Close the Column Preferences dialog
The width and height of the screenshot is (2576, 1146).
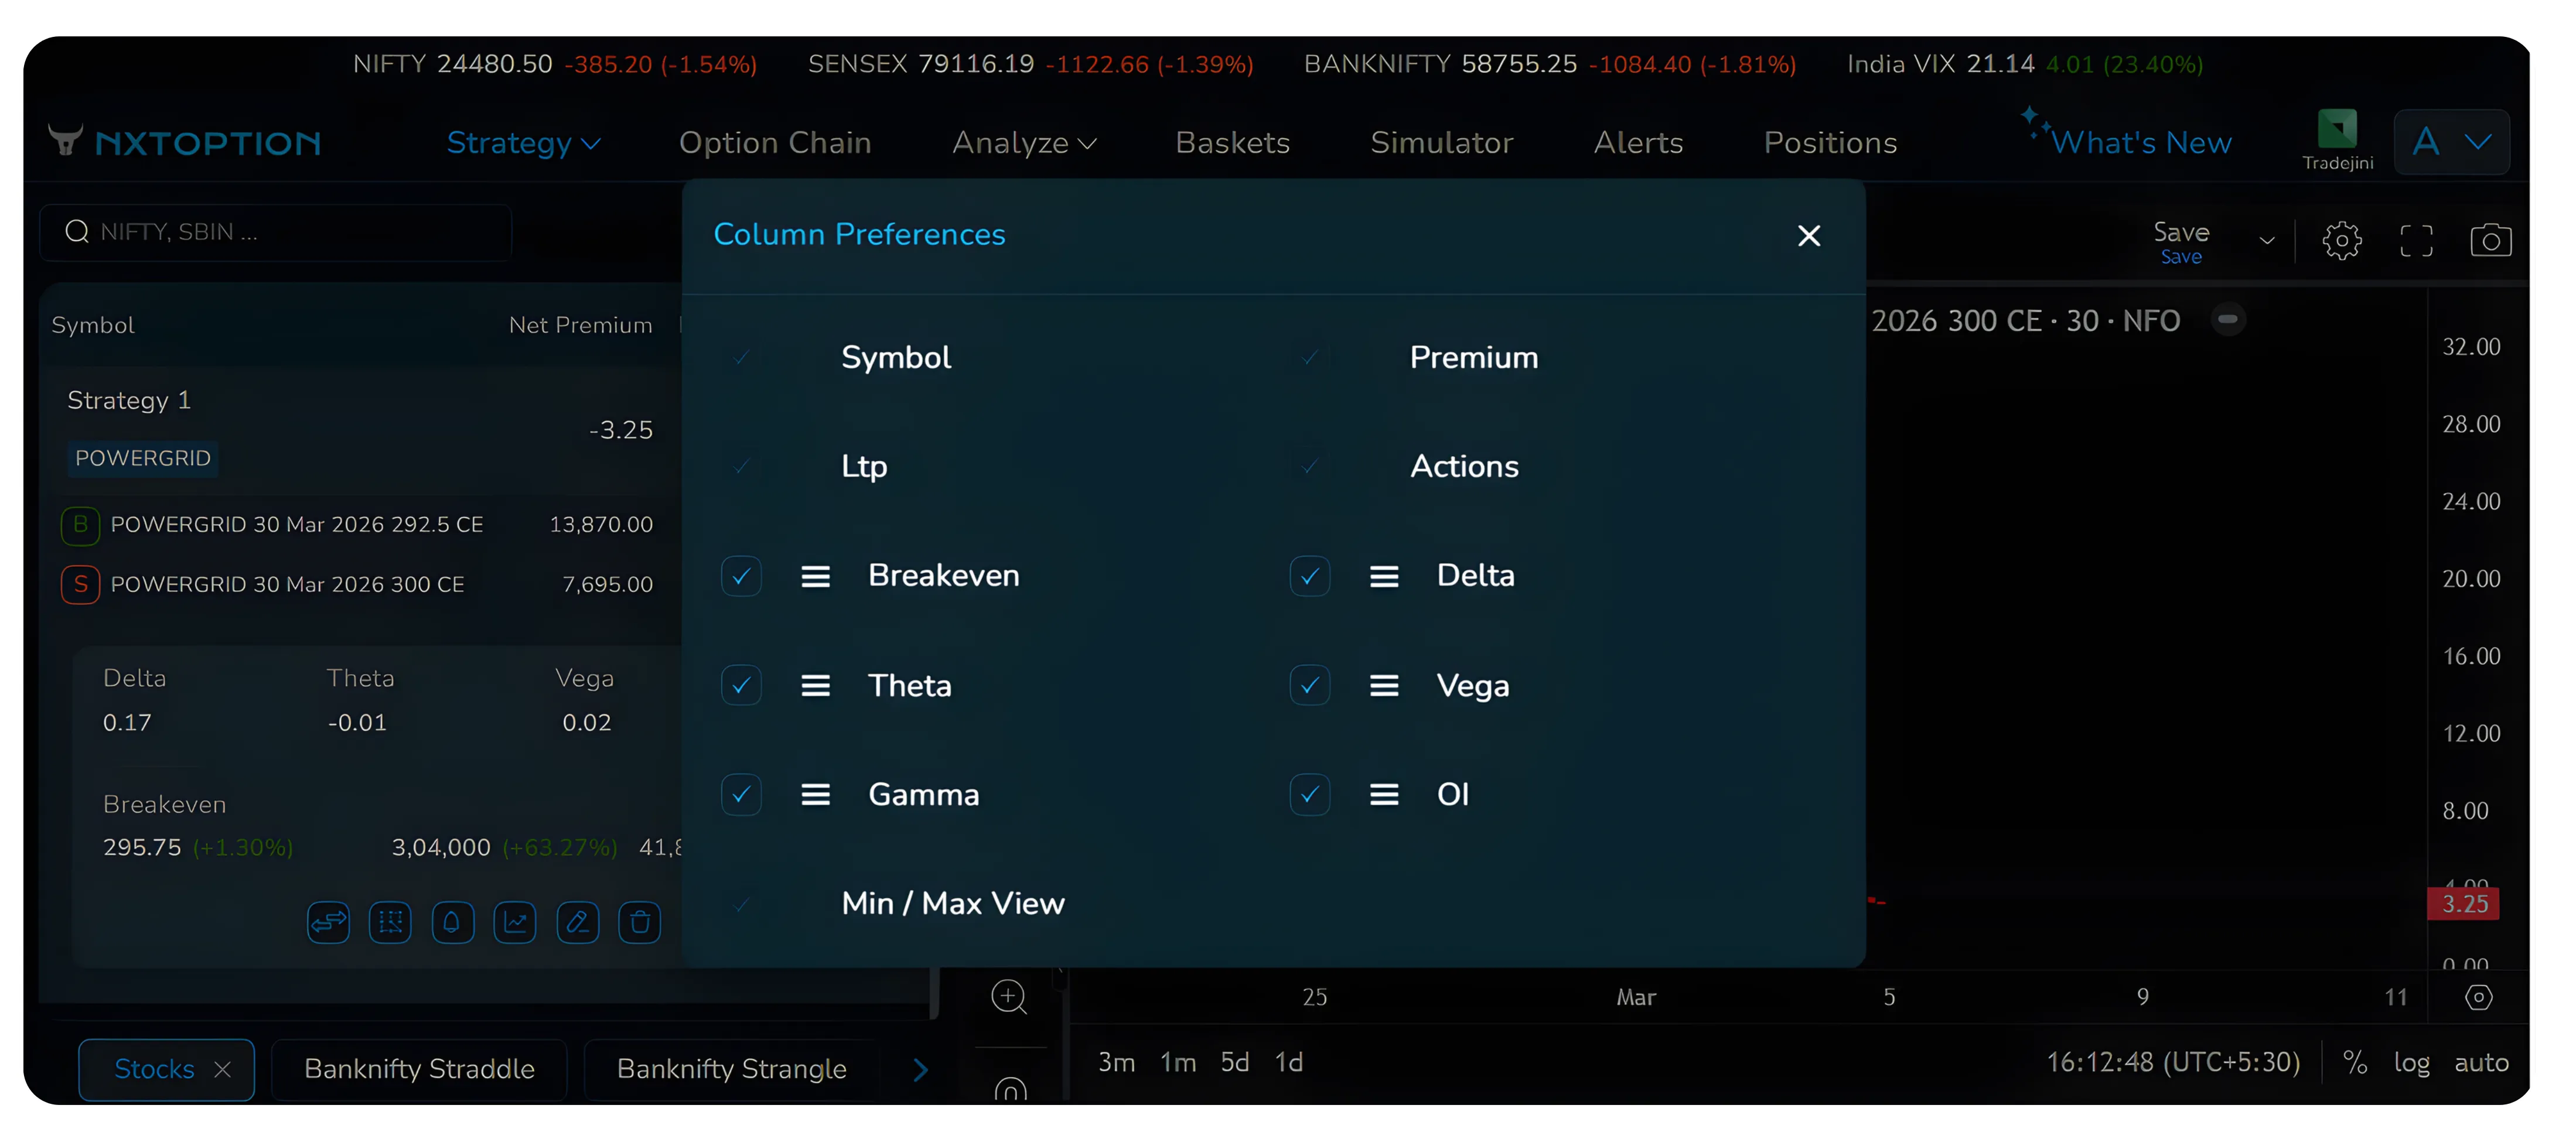(1808, 236)
